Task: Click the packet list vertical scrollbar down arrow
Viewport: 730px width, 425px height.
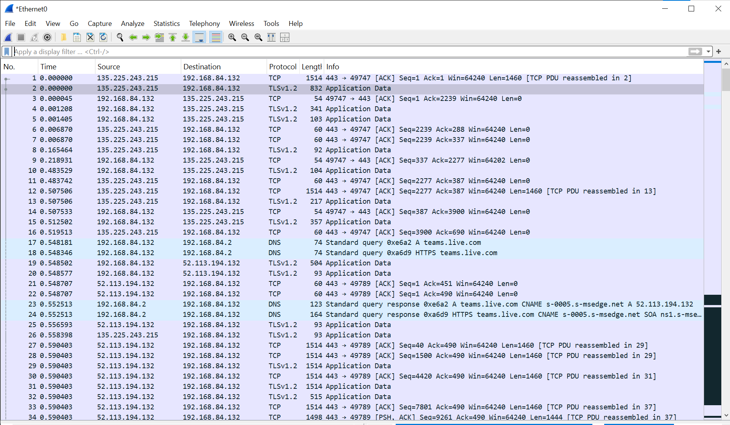Action: click(726, 415)
